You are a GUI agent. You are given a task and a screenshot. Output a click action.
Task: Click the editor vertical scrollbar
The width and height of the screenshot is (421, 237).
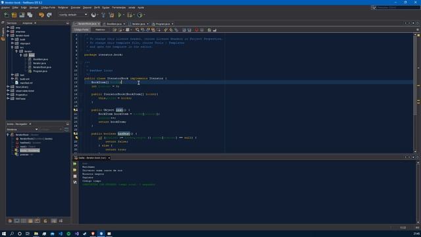(415, 93)
